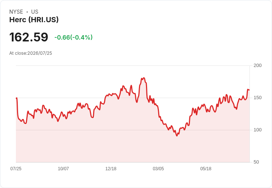Image resolution: width=272 pixels, height=188 pixels.
Task: Click the NYSE exchange label
Action: [16, 12]
